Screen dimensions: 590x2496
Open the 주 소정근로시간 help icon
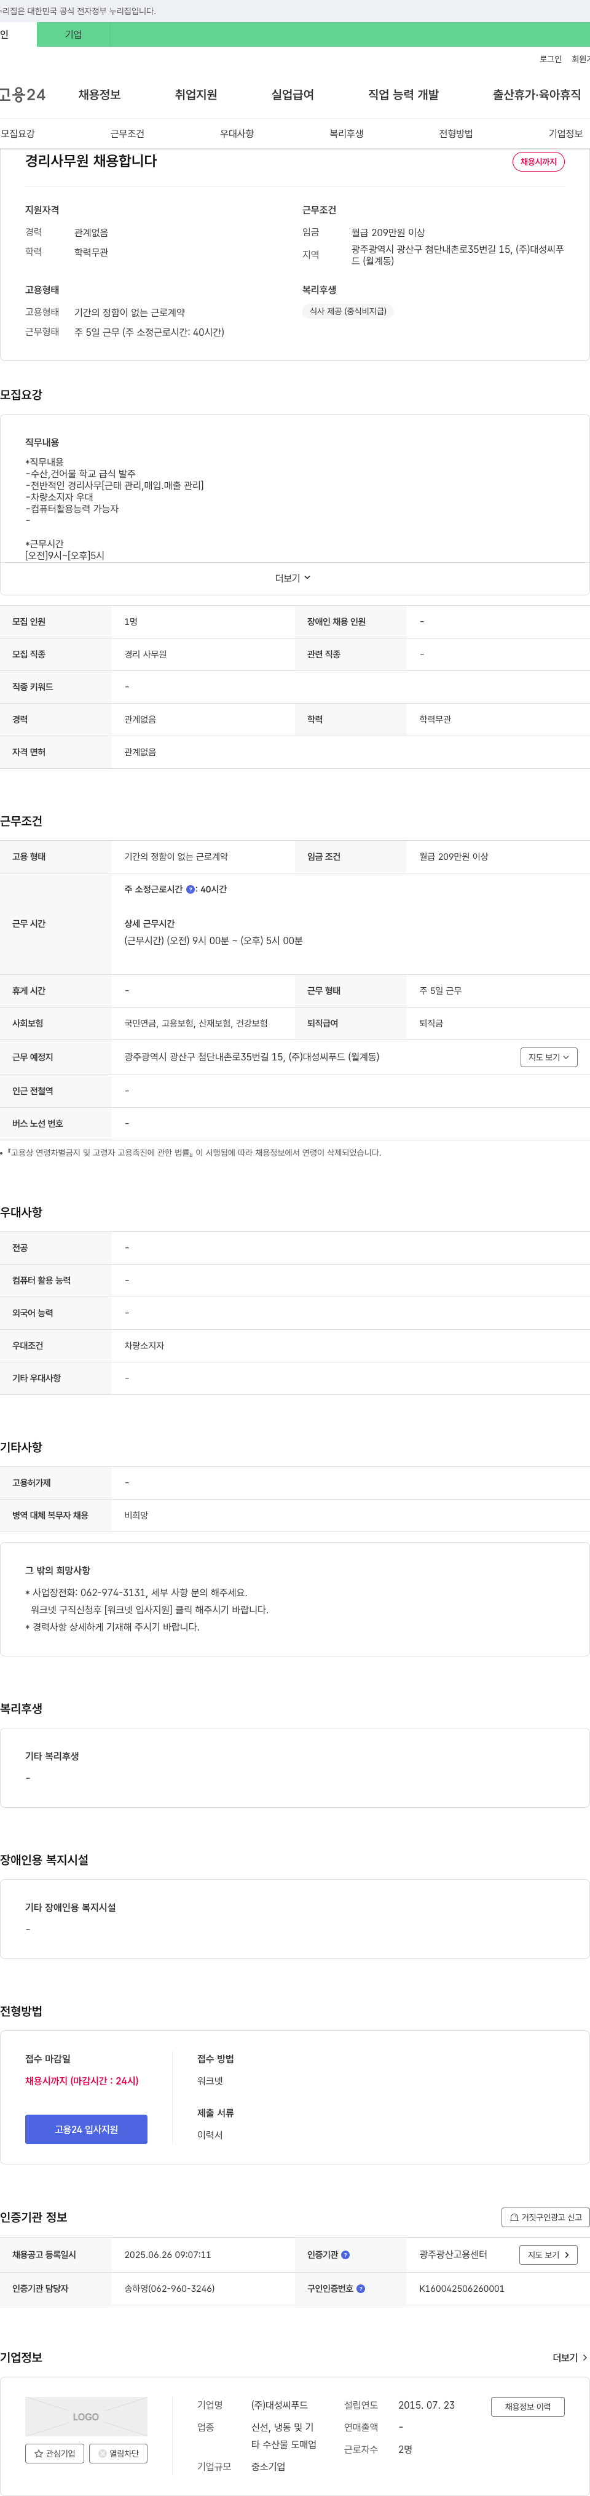click(190, 889)
